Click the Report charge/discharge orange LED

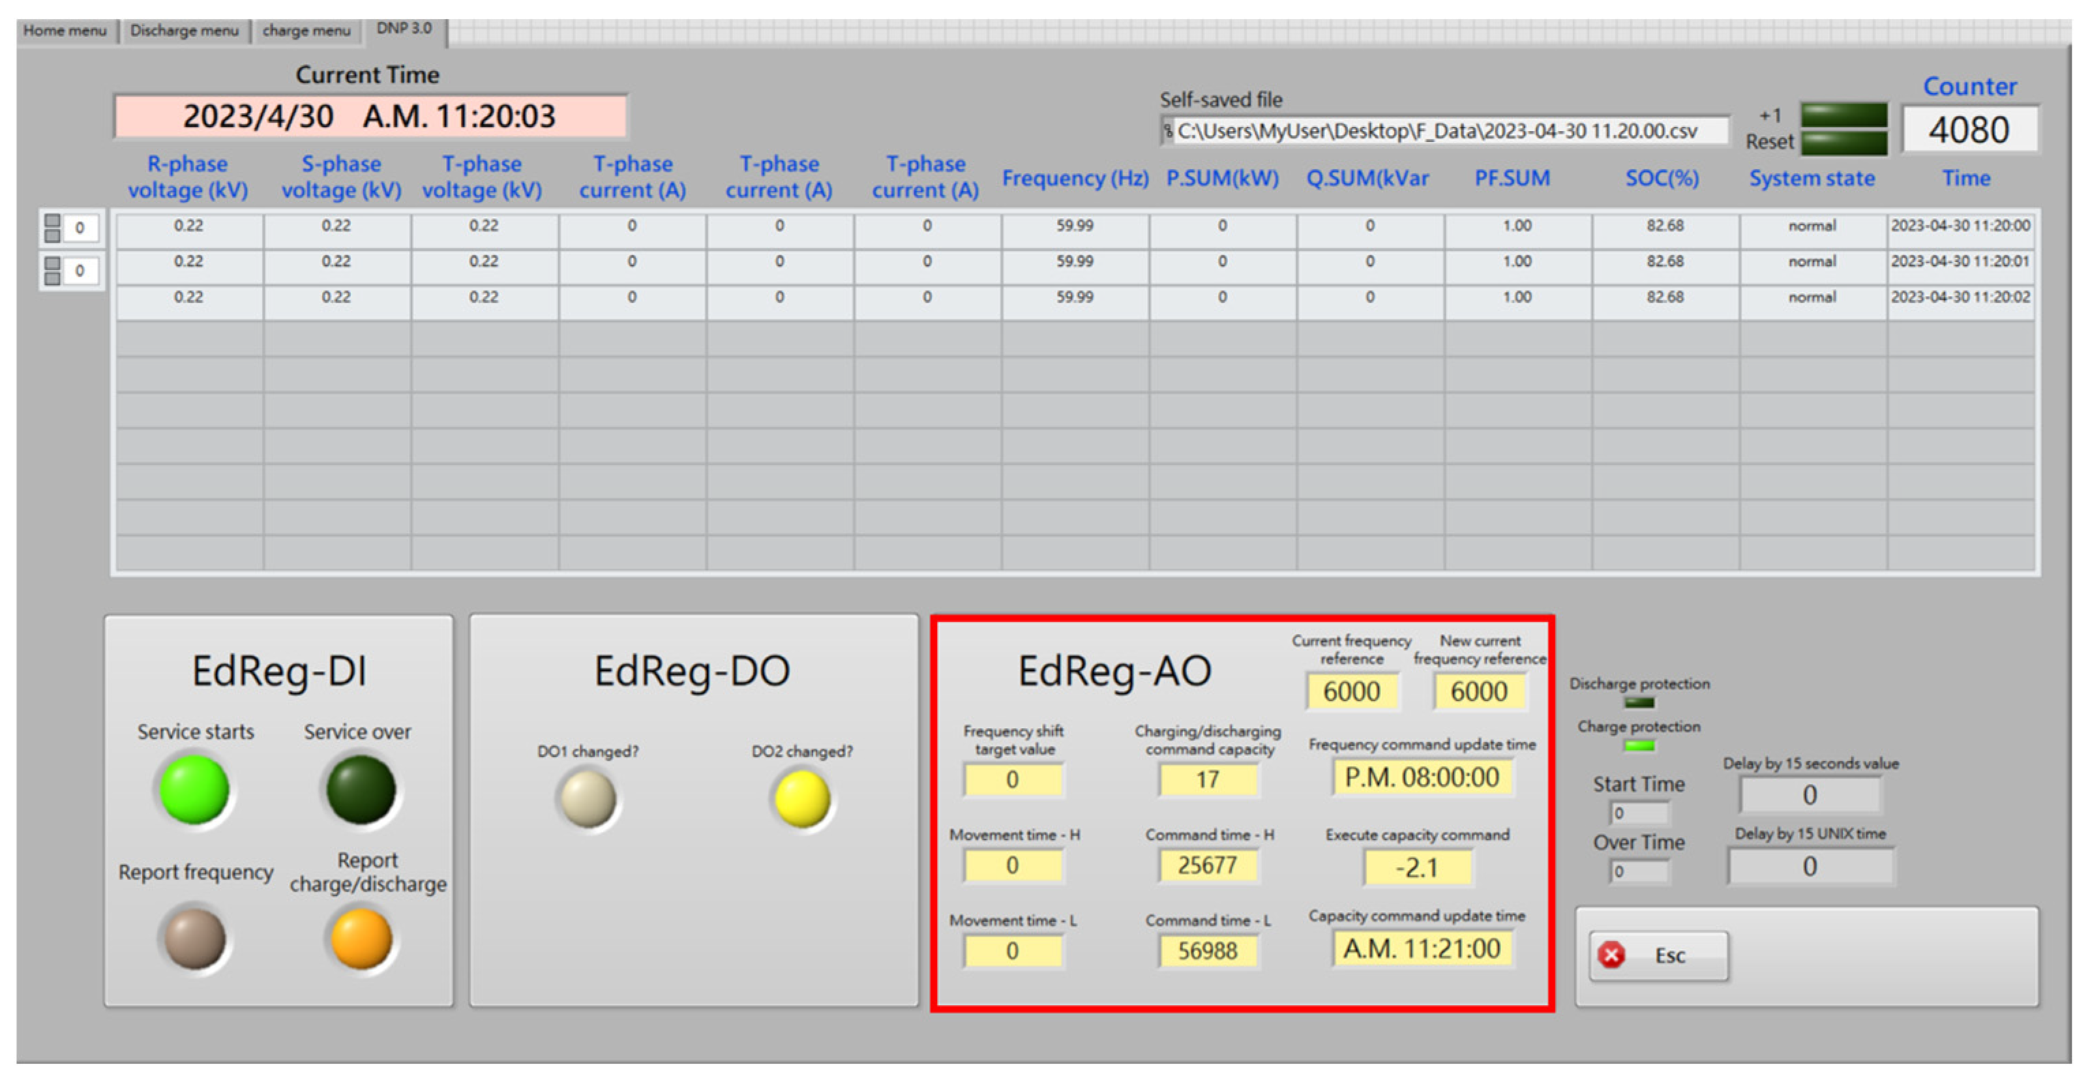pos(361,939)
